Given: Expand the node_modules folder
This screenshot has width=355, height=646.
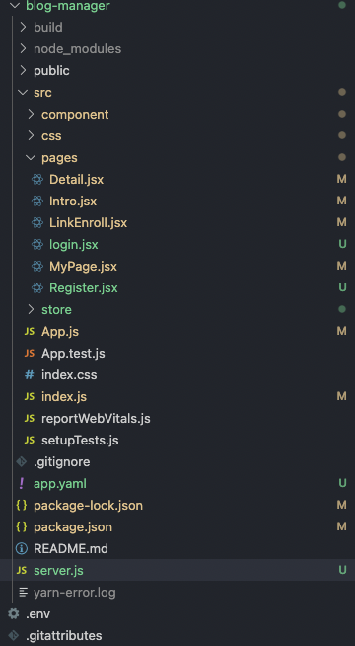Looking at the screenshot, I should tap(23, 49).
